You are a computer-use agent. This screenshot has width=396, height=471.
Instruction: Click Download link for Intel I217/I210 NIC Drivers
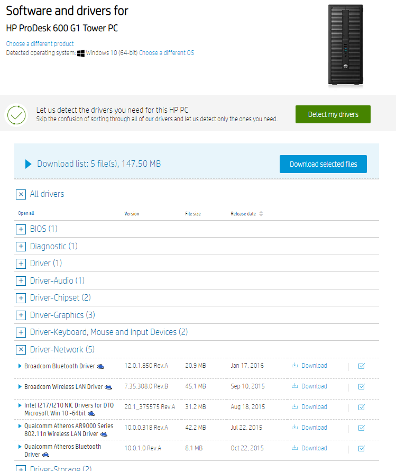pyautogui.click(x=314, y=407)
